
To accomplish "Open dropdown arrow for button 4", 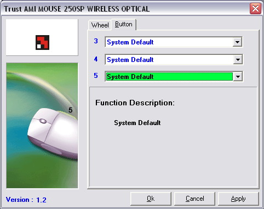I will coord(238,60).
